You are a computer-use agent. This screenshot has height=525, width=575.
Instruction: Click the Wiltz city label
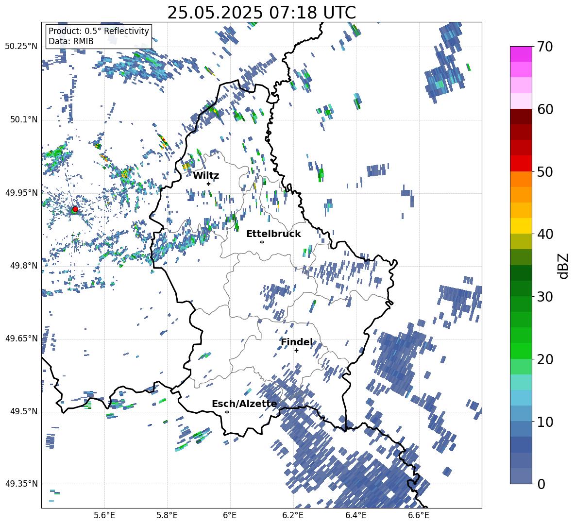tap(206, 176)
